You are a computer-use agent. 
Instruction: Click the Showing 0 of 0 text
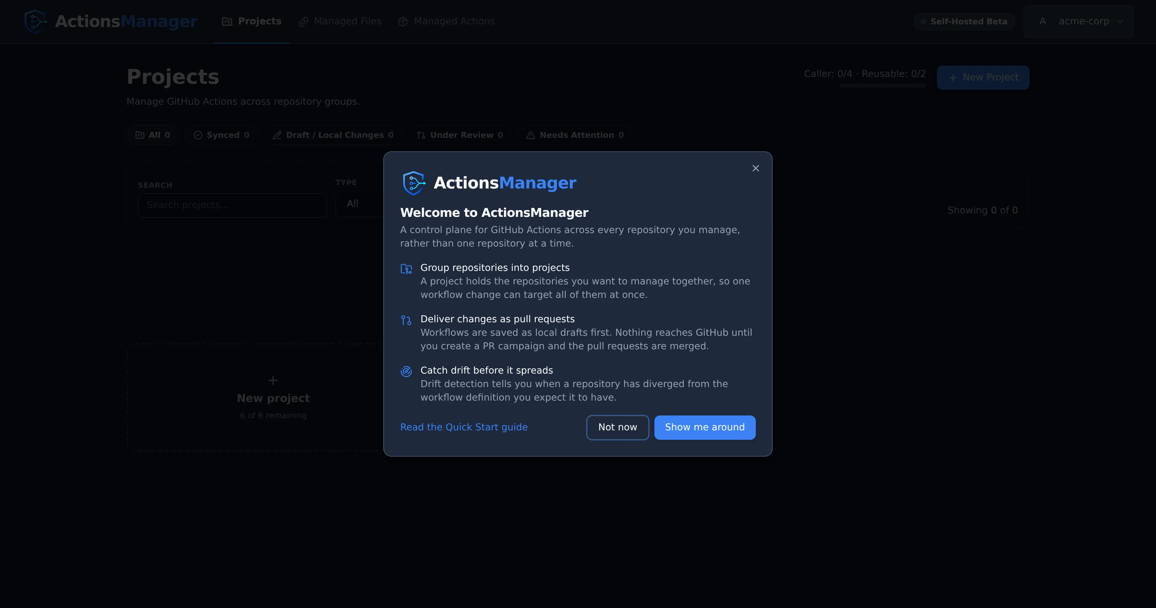[982, 210]
